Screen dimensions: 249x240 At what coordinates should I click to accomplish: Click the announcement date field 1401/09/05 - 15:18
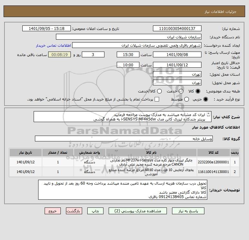point(47,28)
